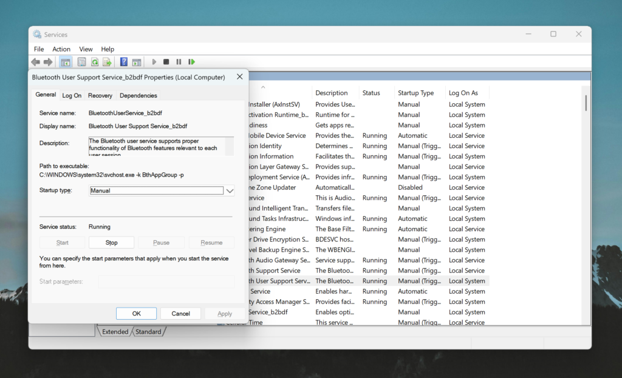Click the Pause Service icon in the toolbar
This screenshot has width=622, height=378.
179,62
